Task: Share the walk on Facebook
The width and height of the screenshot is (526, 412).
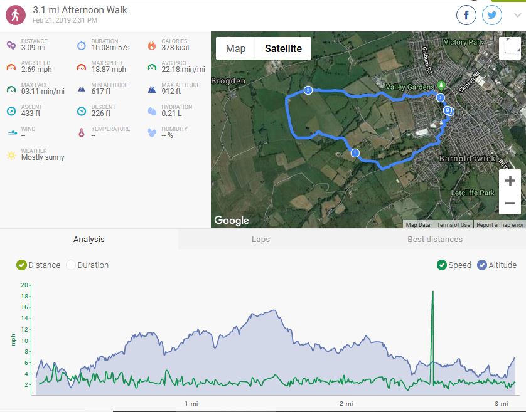Action: point(466,15)
